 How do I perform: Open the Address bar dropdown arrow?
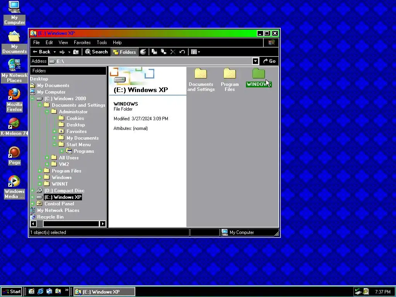(x=255, y=61)
